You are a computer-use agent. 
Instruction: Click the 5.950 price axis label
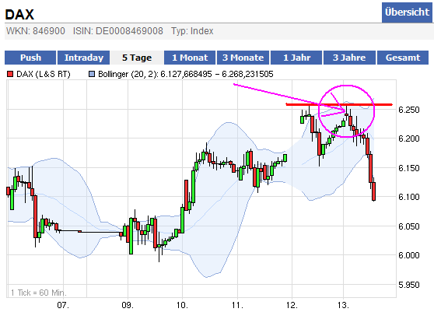pyautogui.click(x=409, y=285)
